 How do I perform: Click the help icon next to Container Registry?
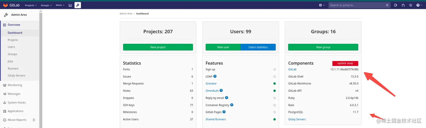point(232,105)
